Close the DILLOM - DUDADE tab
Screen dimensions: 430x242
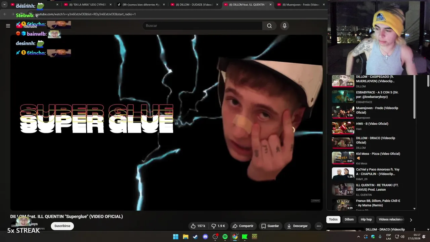217,5
